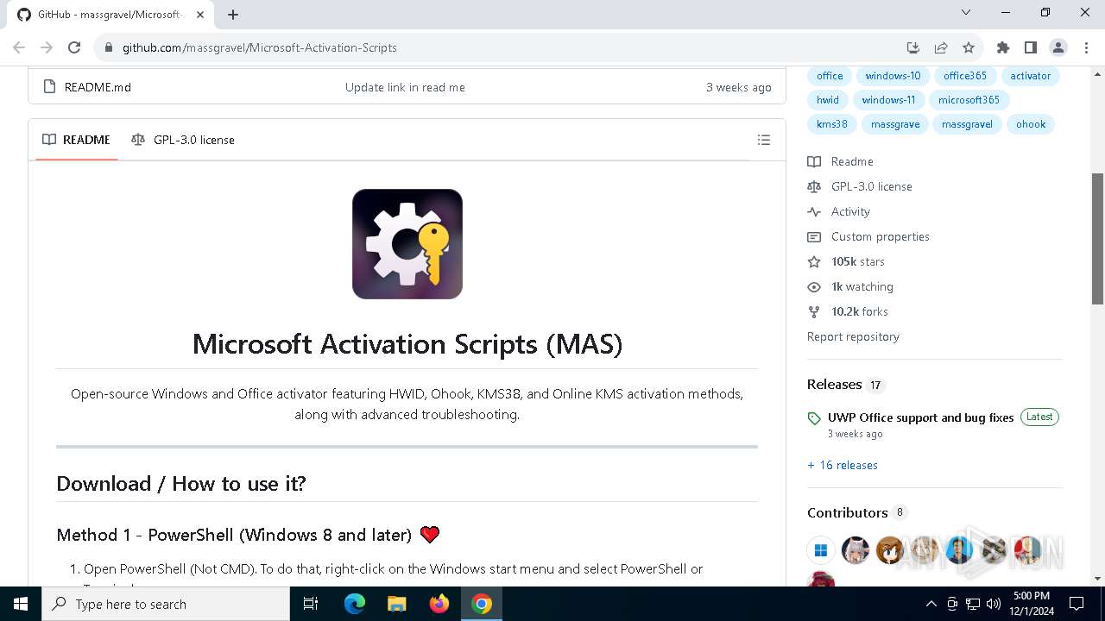The height and width of the screenshot is (621, 1105).
Task: Select the ohook topic tag
Action: pos(1031,124)
